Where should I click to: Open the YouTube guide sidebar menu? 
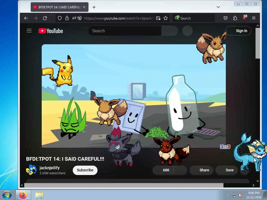(29, 31)
